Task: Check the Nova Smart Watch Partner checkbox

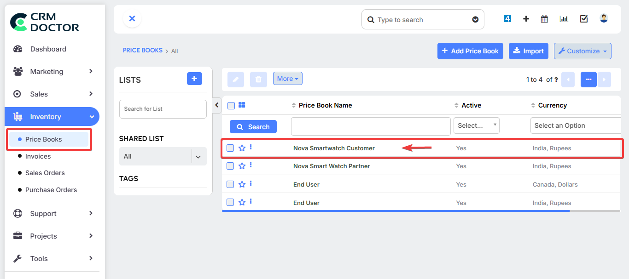Action: (x=230, y=166)
